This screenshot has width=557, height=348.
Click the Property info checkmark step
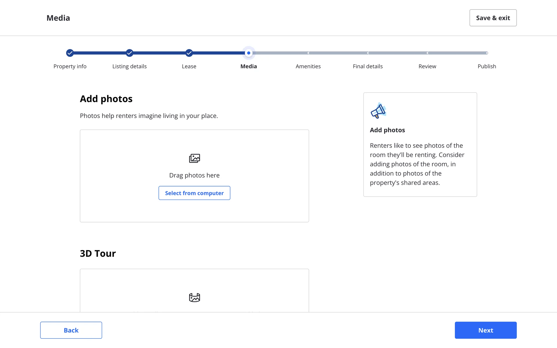pyautogui.click(x=70, y=53)
